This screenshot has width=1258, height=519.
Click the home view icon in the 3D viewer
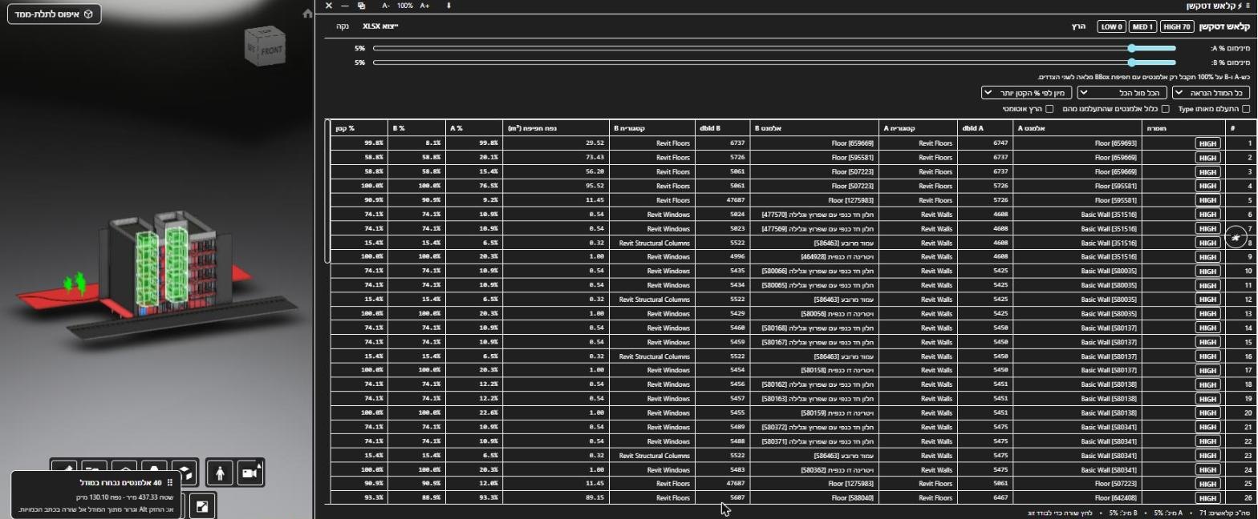pos(307,14)
